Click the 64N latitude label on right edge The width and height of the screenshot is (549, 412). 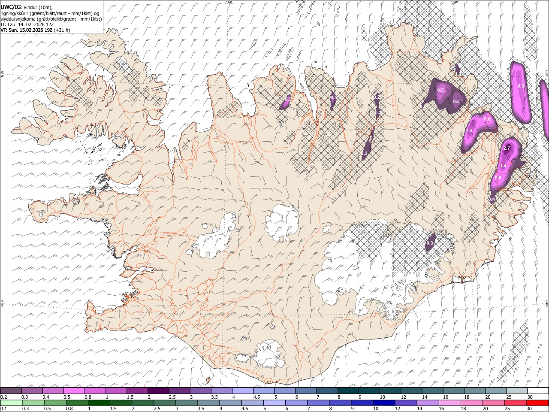click(547, 303)
